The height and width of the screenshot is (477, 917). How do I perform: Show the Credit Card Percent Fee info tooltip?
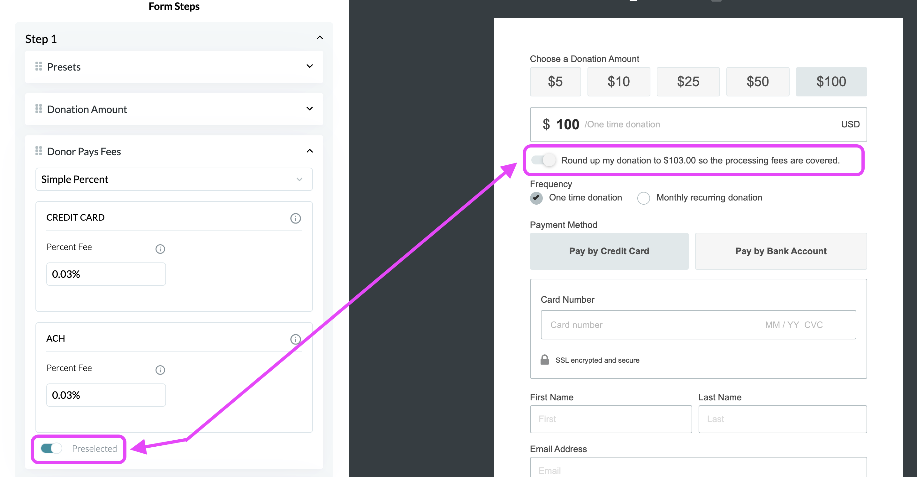(160, 249)
